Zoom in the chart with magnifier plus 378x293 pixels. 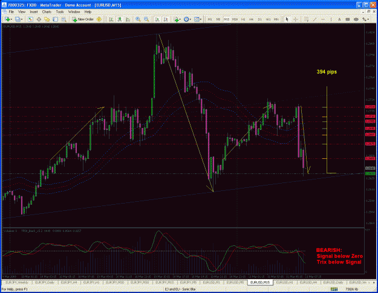tap(138, 19)
